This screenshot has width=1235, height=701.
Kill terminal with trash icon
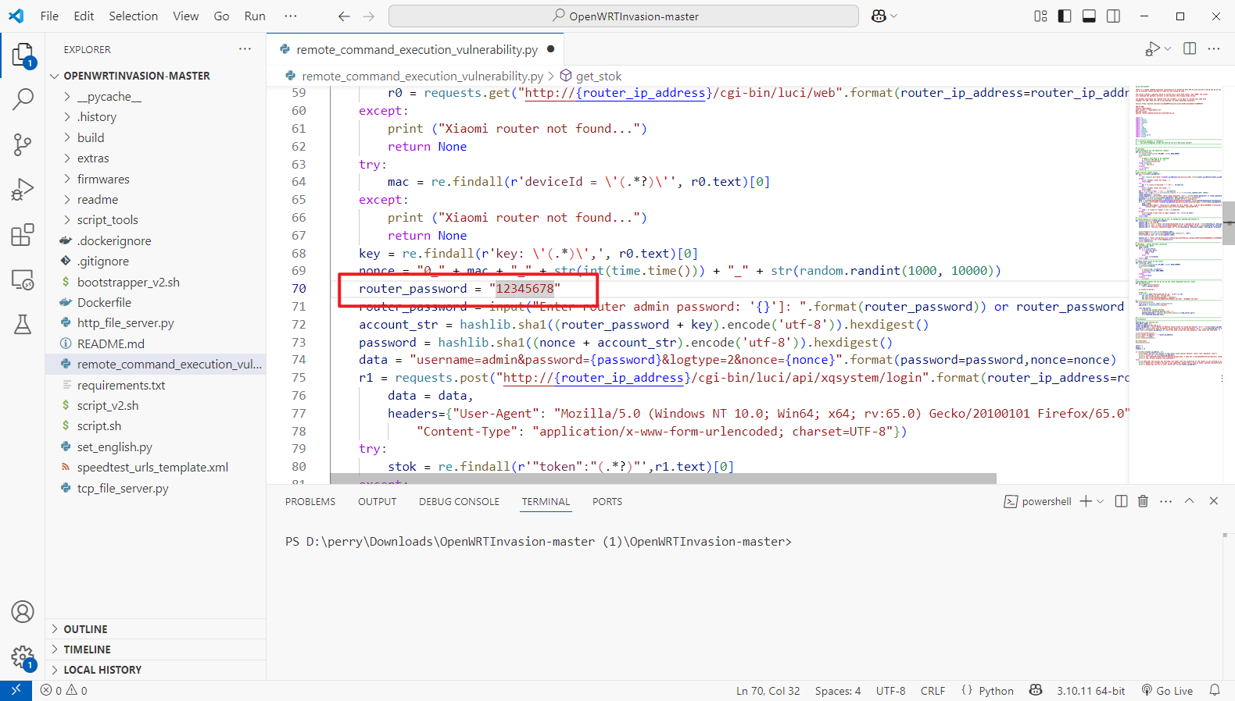point(1143,501)
